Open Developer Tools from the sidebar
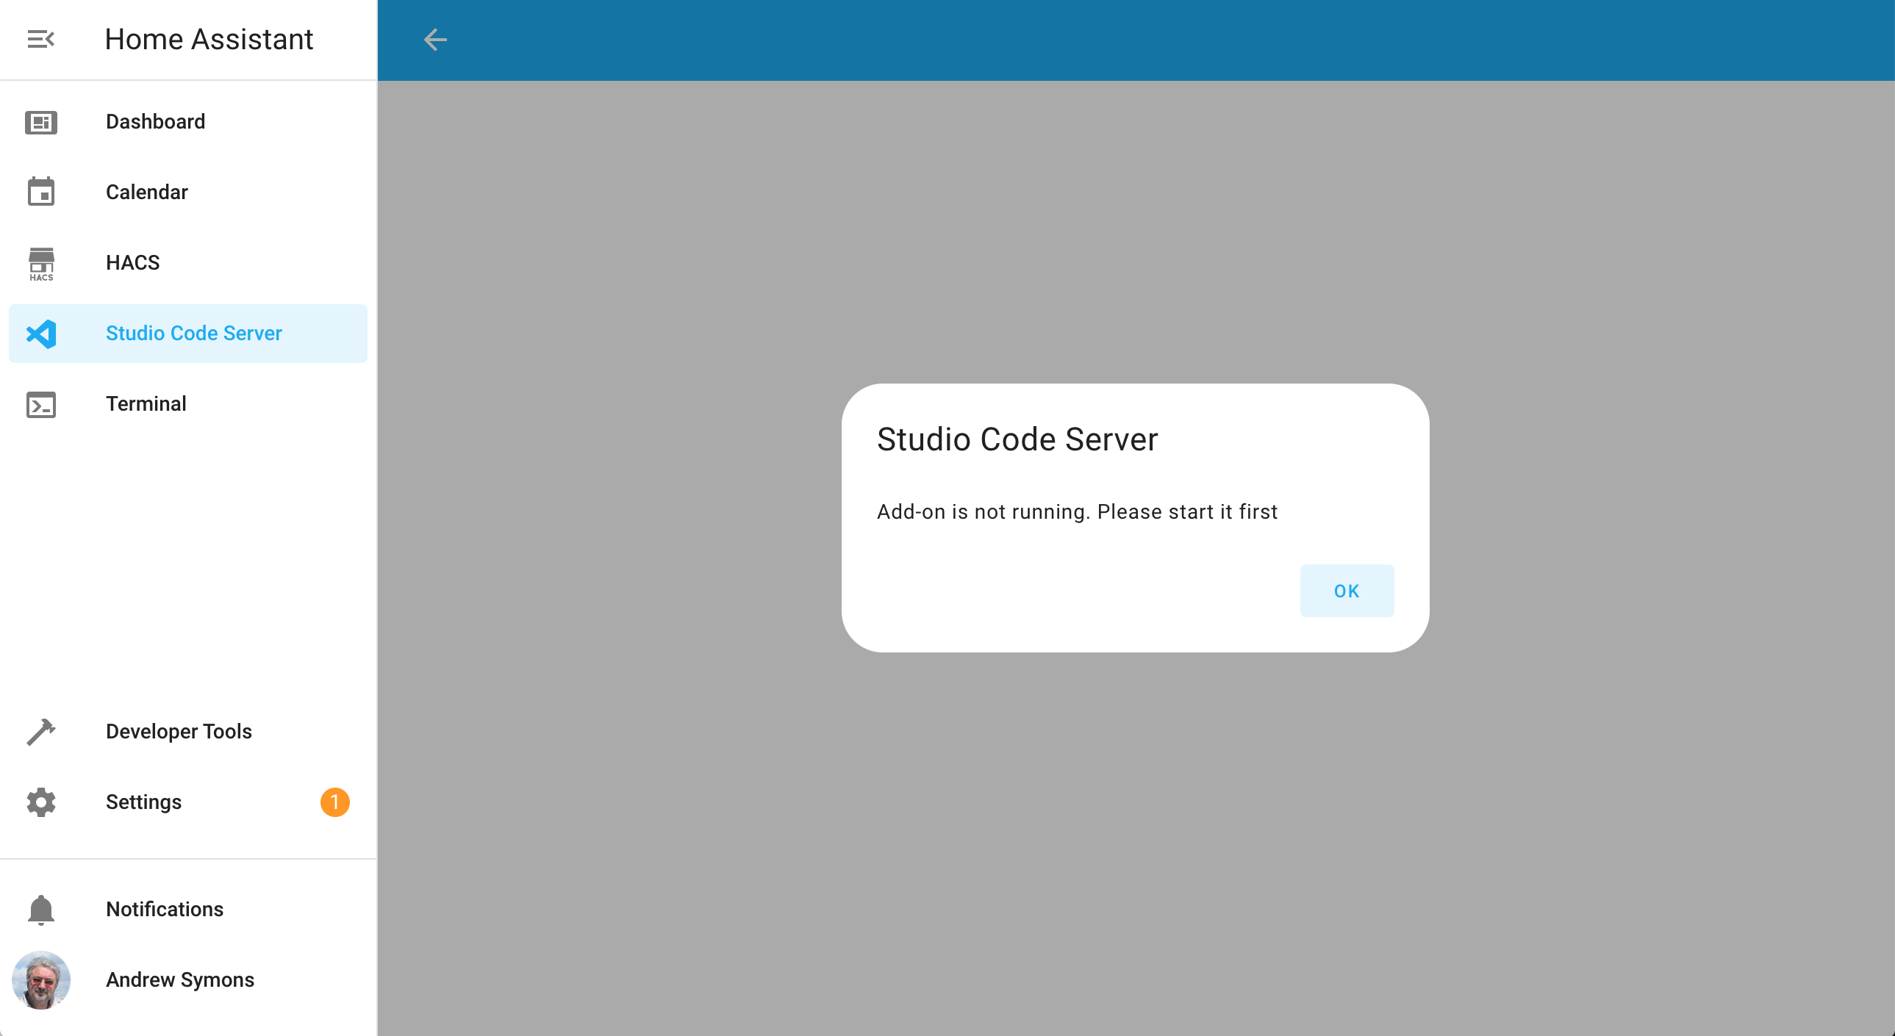1895x1036 pixels. tap(179, 731)
